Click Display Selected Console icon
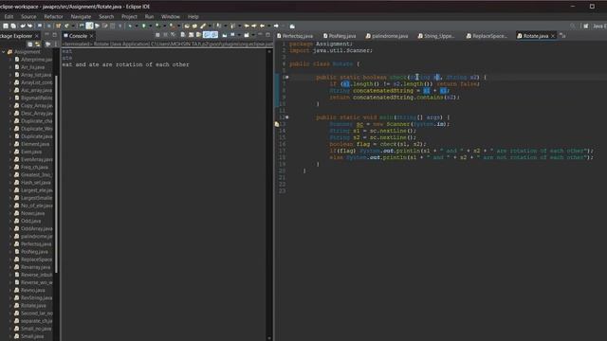 [x=232, y=35]
